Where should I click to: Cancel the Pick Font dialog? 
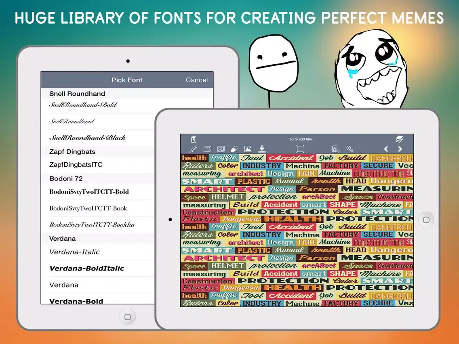(197, 80)
